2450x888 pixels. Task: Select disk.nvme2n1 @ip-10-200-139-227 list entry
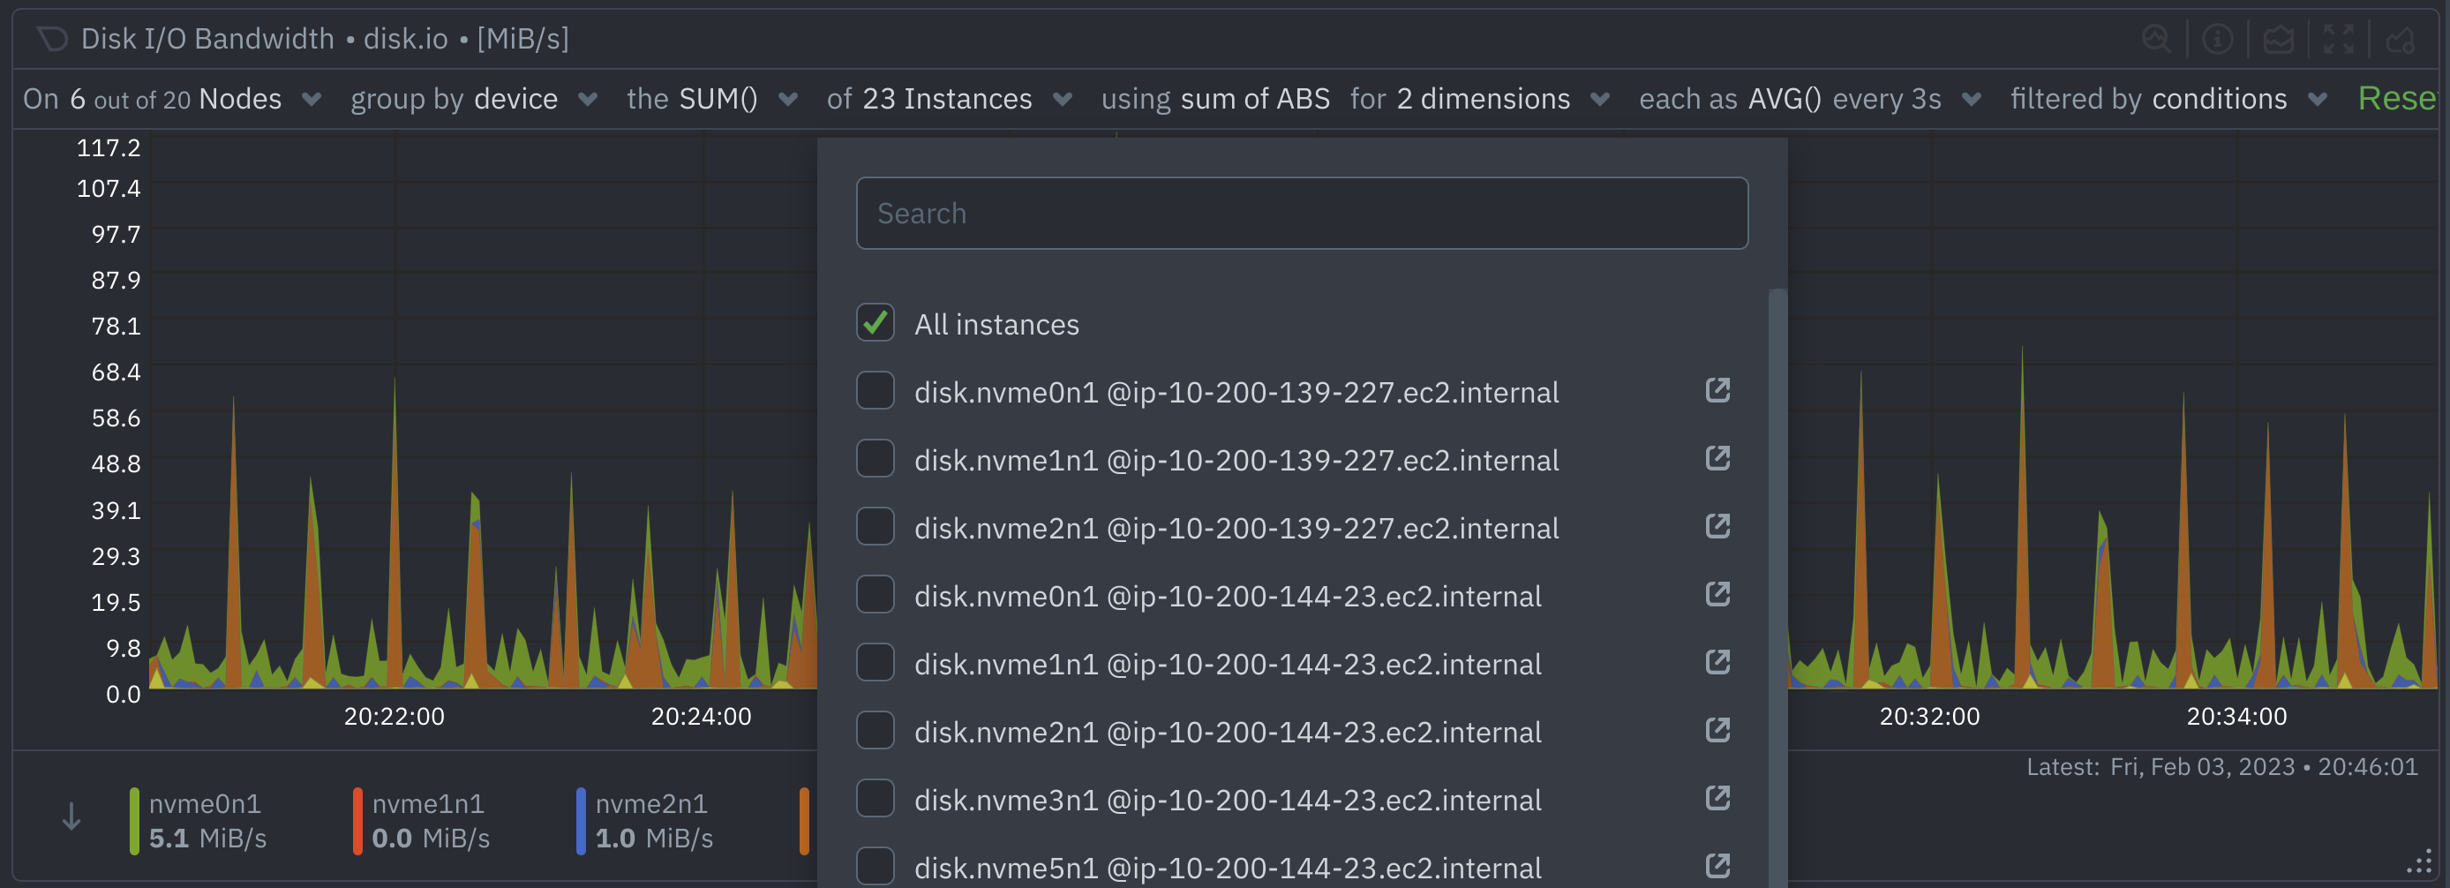click(1236, 528)
